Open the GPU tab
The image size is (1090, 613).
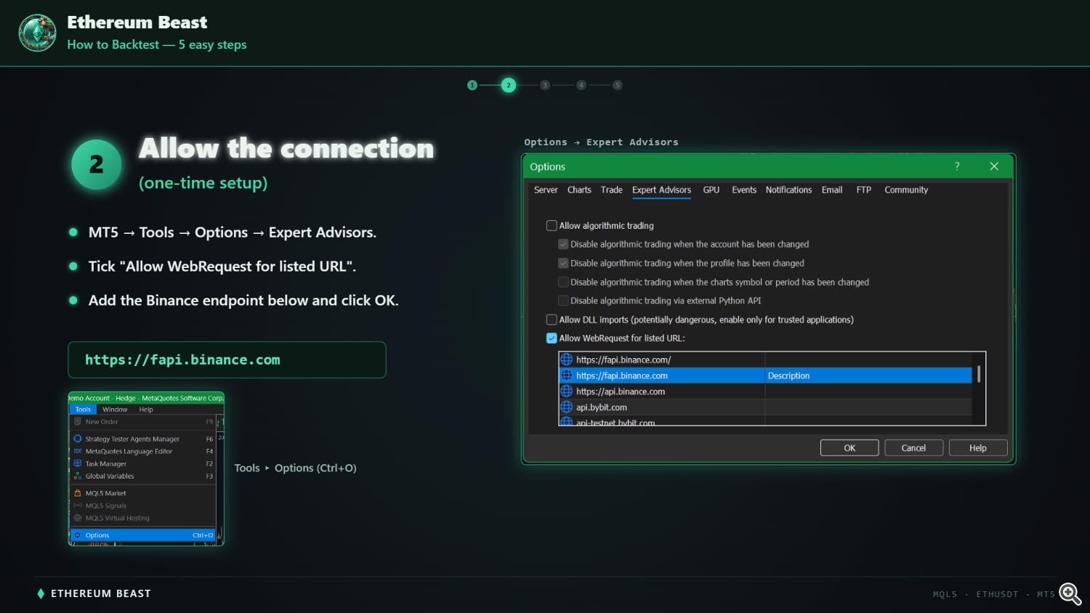click(x=711, y=190)
